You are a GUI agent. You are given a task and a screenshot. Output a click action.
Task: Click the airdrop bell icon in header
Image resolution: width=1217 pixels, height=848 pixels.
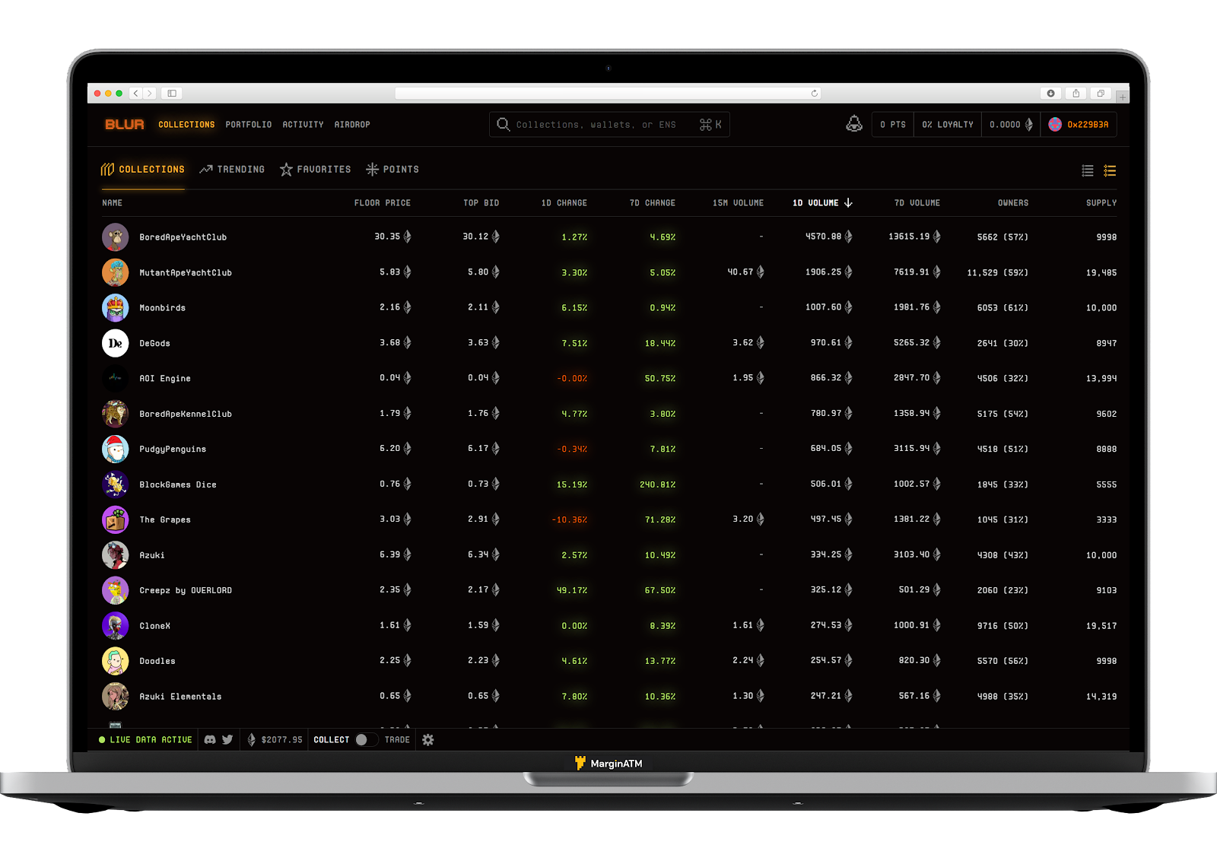(854, 124)
